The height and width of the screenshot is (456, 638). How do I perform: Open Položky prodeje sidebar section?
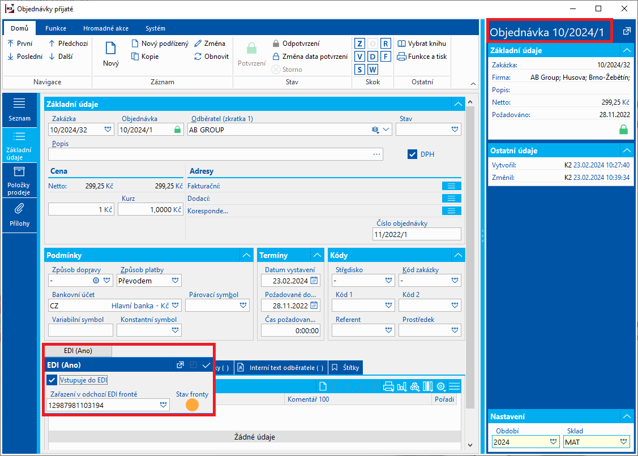click(x=19, y=180)
